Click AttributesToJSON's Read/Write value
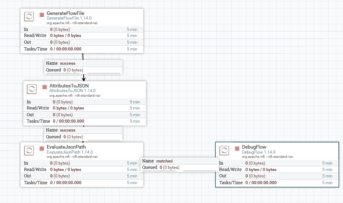The image size is (343, 203). (68, 108)
